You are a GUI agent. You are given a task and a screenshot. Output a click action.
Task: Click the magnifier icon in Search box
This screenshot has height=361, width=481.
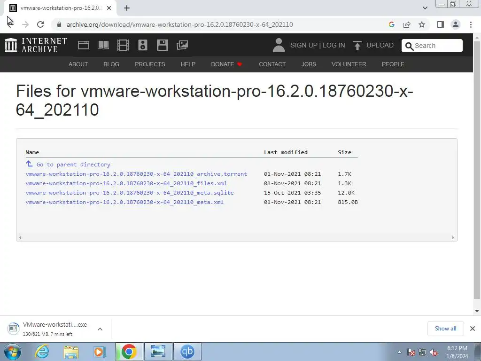[x=409, y=46]
